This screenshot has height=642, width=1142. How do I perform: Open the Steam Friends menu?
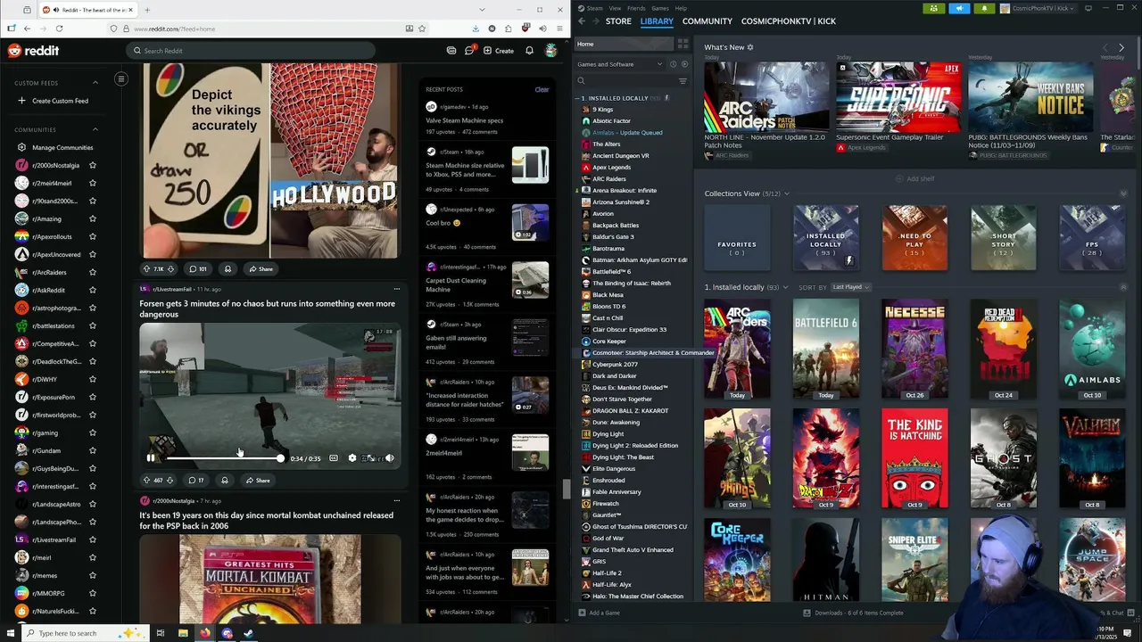[x=636, y=8]
